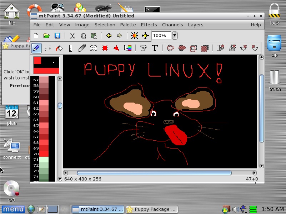Click the palette scroll up arrow
This screenshot has width=286, height=214.
coord(60,79)
